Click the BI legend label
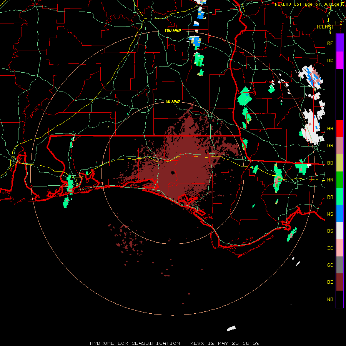 point(330,282)
